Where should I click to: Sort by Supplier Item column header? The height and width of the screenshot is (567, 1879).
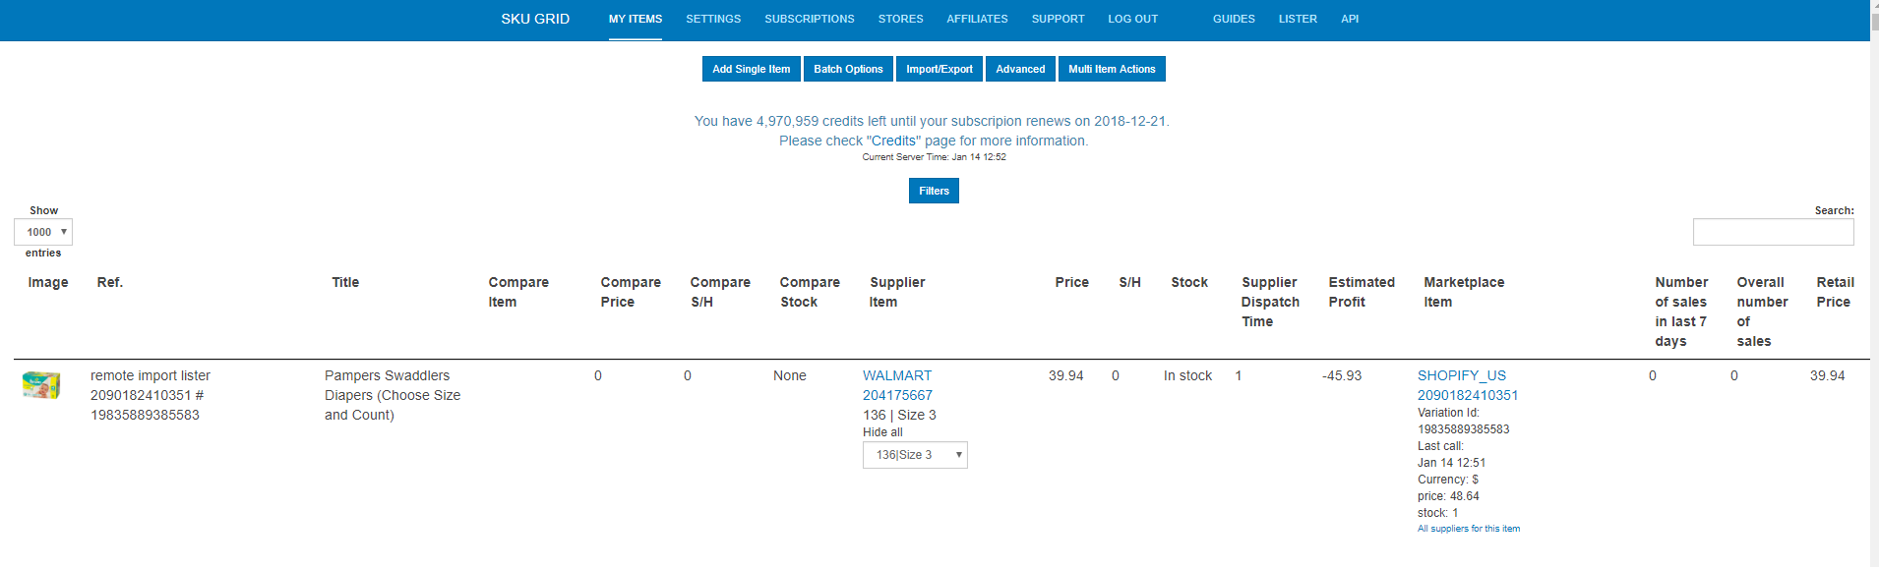coord(897,292)
